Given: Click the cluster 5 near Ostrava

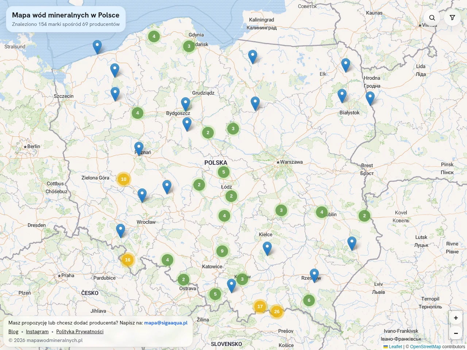Looking at the screenshot, I should point(215,294).
